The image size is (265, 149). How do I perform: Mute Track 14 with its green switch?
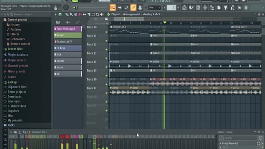point(106,67)
